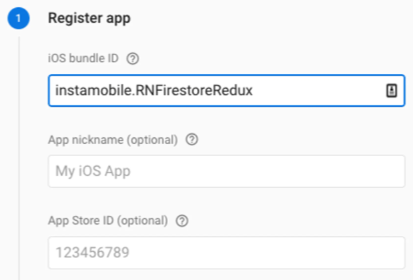
Task: Click "(optional)" beside App Store ID
Action: tap(144, 221)
